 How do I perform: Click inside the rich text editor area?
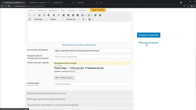coord(79,32)
